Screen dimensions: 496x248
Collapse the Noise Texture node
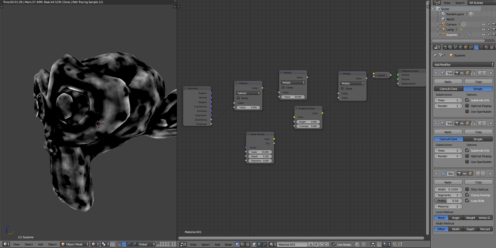[248, 134]
